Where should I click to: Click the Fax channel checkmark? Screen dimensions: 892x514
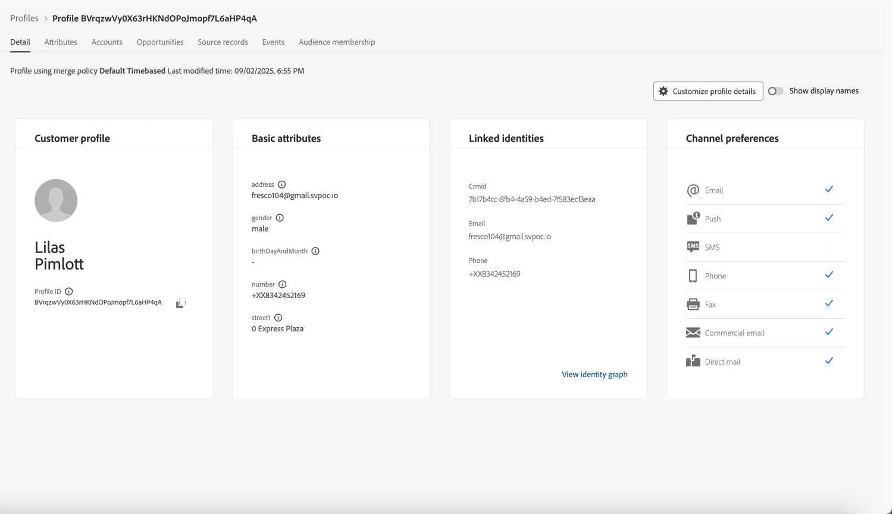tap(829, 303)
